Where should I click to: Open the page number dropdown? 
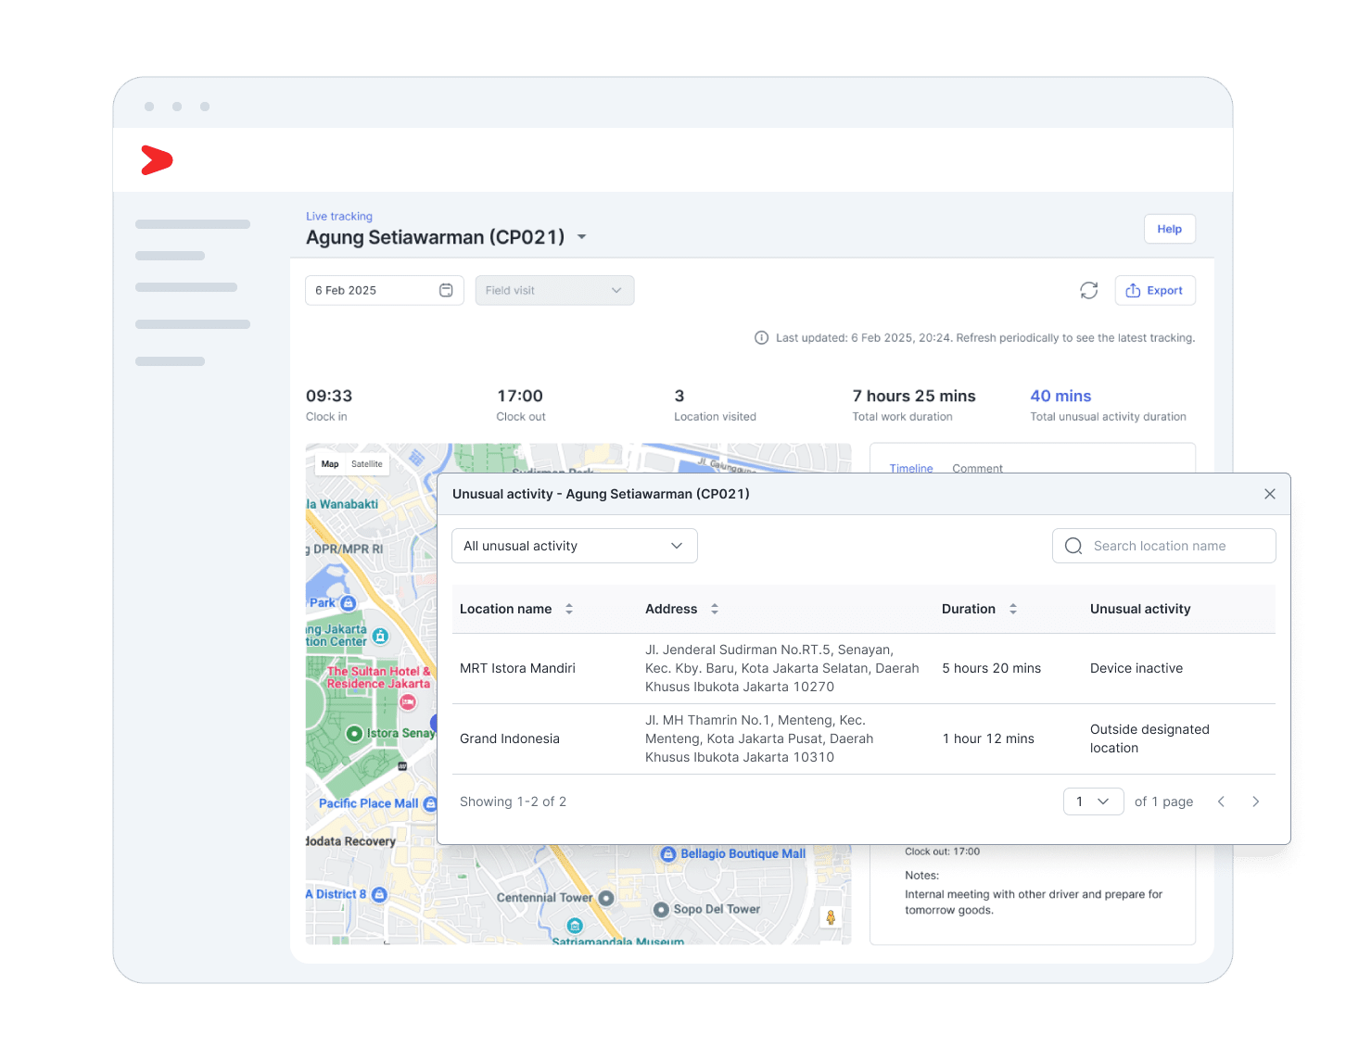(x=1093, y=801)
